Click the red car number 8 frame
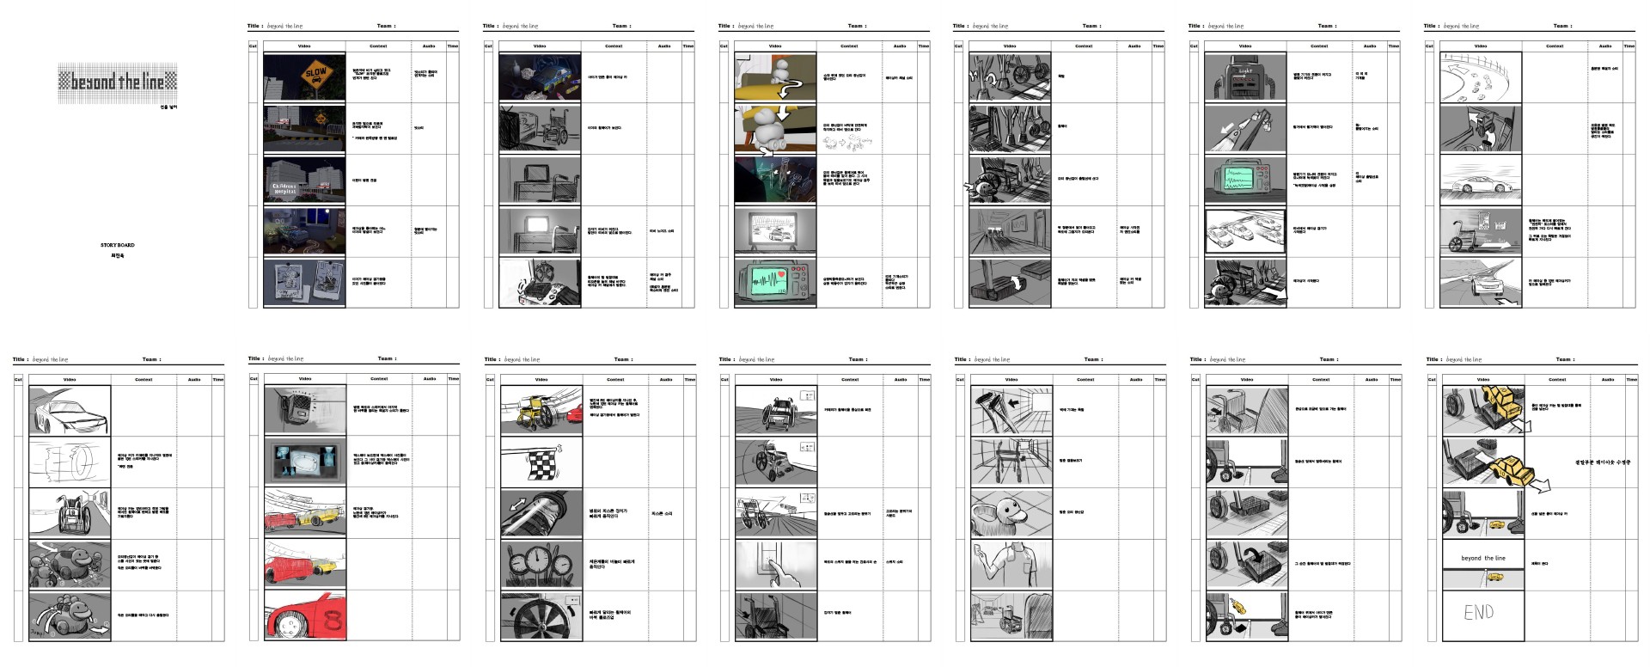 (304, 615)
